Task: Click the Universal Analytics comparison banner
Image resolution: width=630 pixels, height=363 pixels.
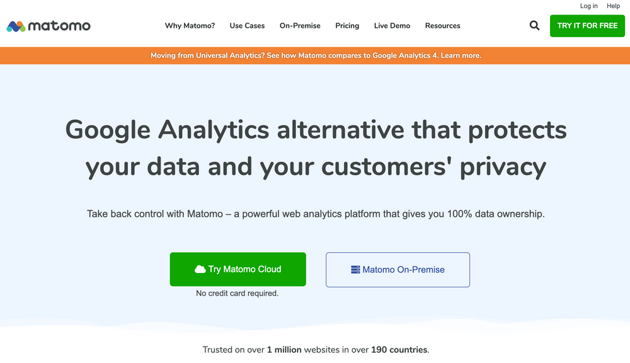Action: [x=315, y=55]
